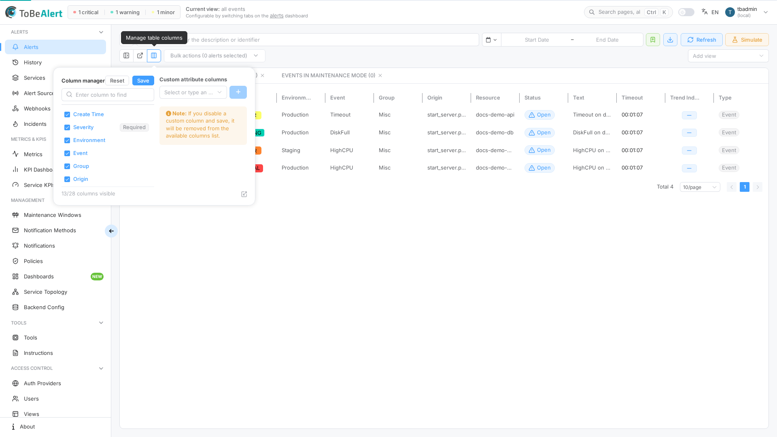The height and width of the screenshot is (437, 777).
Task: Collapse the ACCESS CONTROL sidebar section
Action: pos(101,368)
